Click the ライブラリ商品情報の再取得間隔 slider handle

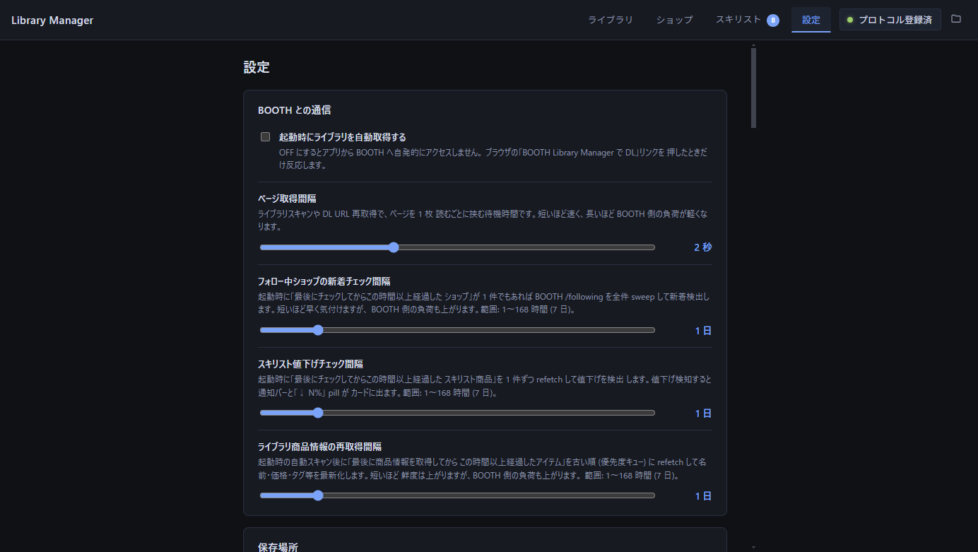(x=318, y=495)
